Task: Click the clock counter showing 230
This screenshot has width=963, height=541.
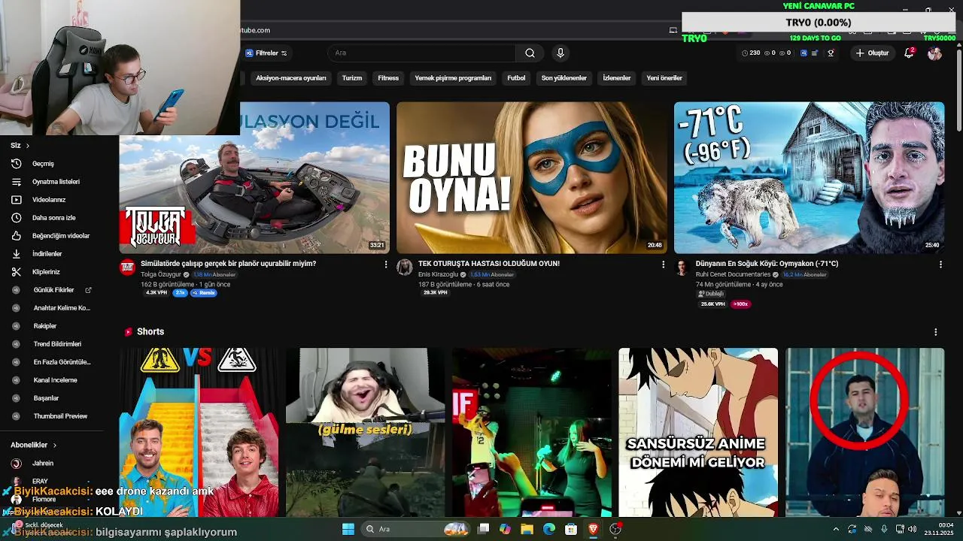Action: click(x=751, y=53)
